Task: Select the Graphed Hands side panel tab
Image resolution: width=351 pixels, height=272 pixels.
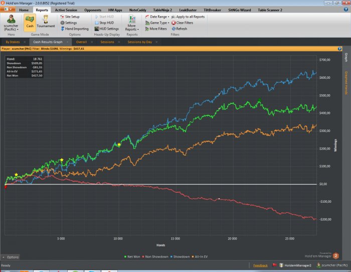Action: click(x=346, y=83)
